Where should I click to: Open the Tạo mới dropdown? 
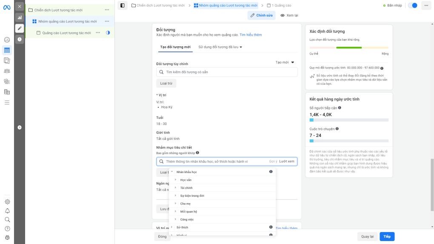pos(285,62)
